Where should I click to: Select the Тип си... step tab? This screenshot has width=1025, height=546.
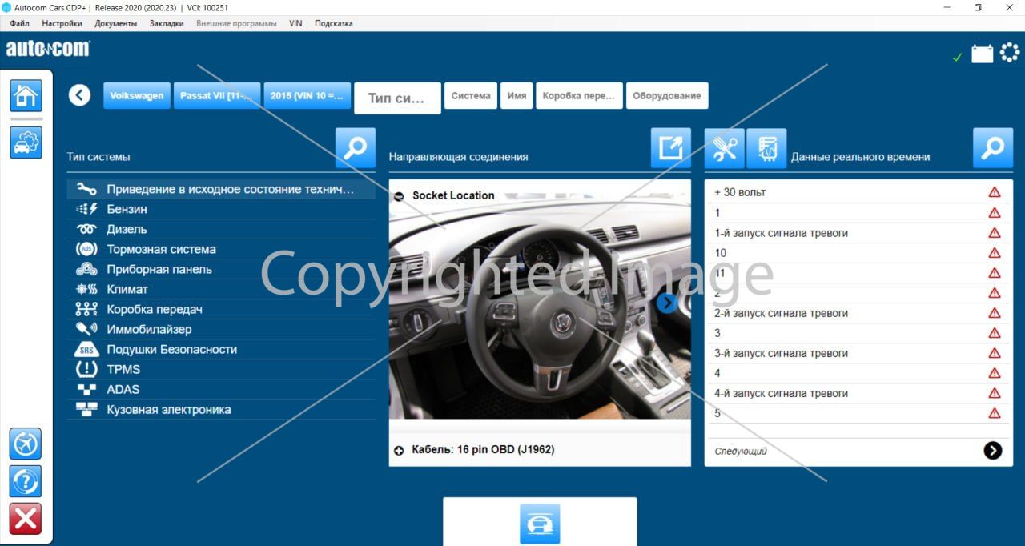(397, 98)
